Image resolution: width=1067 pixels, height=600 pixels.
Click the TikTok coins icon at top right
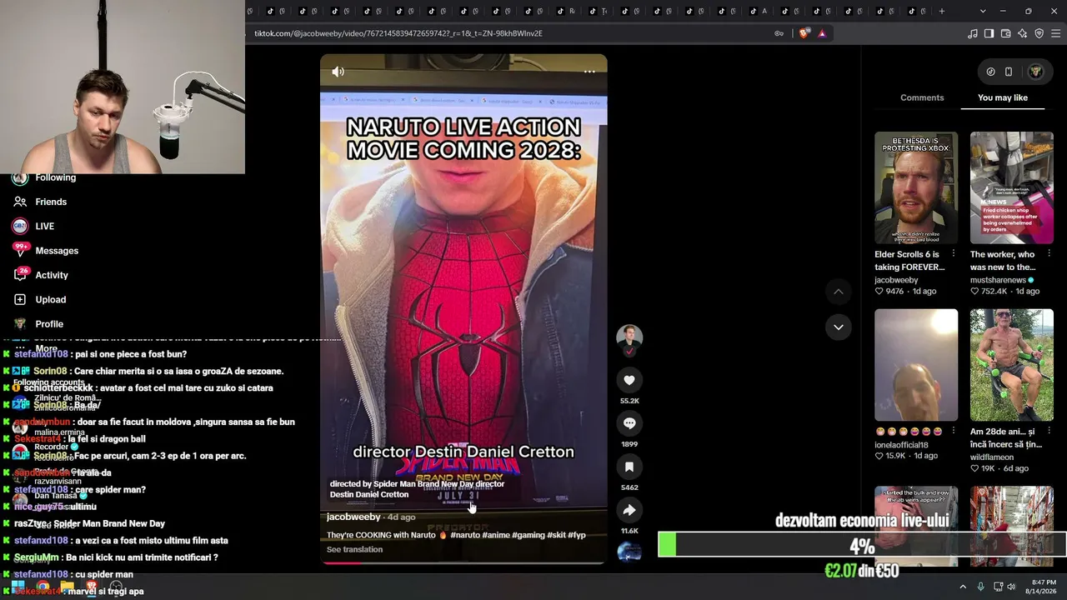coord(990,72)
